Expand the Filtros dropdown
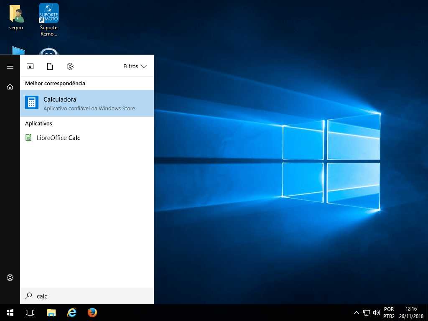 point(135,66)
